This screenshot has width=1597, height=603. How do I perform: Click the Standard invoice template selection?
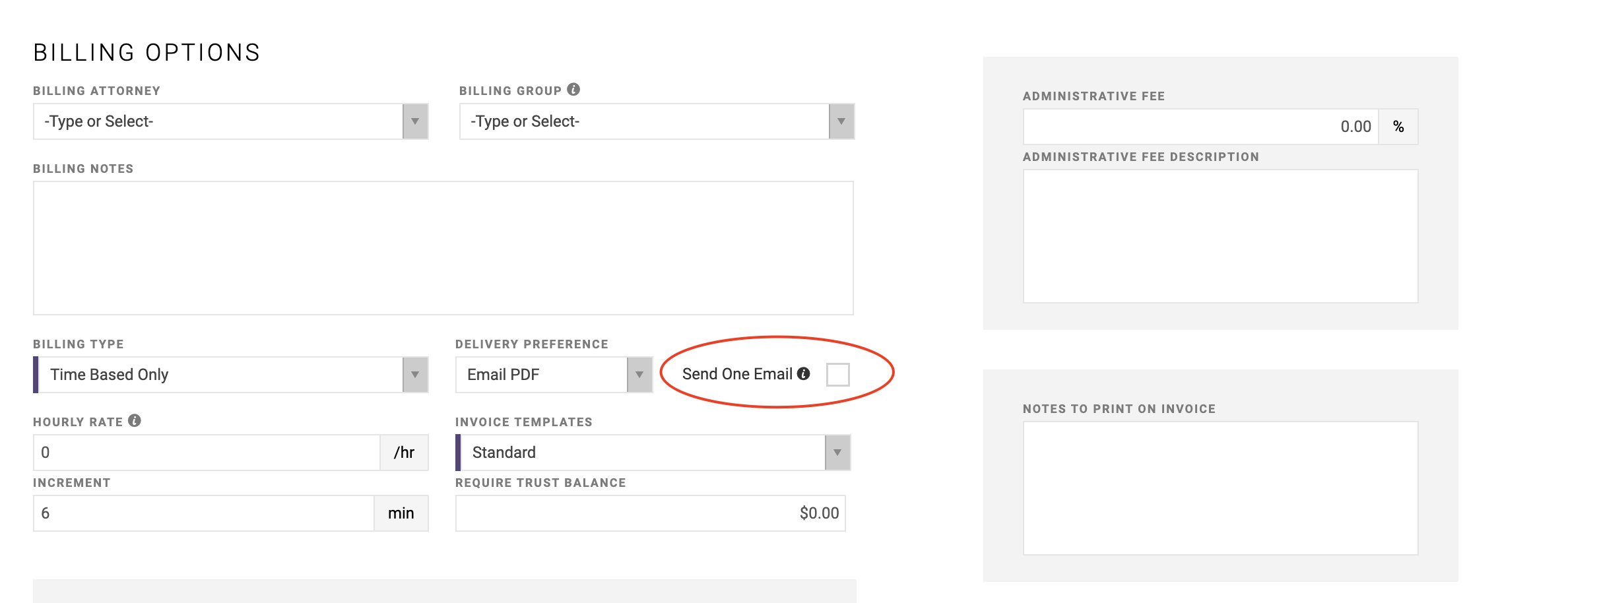tap(640, 453)
